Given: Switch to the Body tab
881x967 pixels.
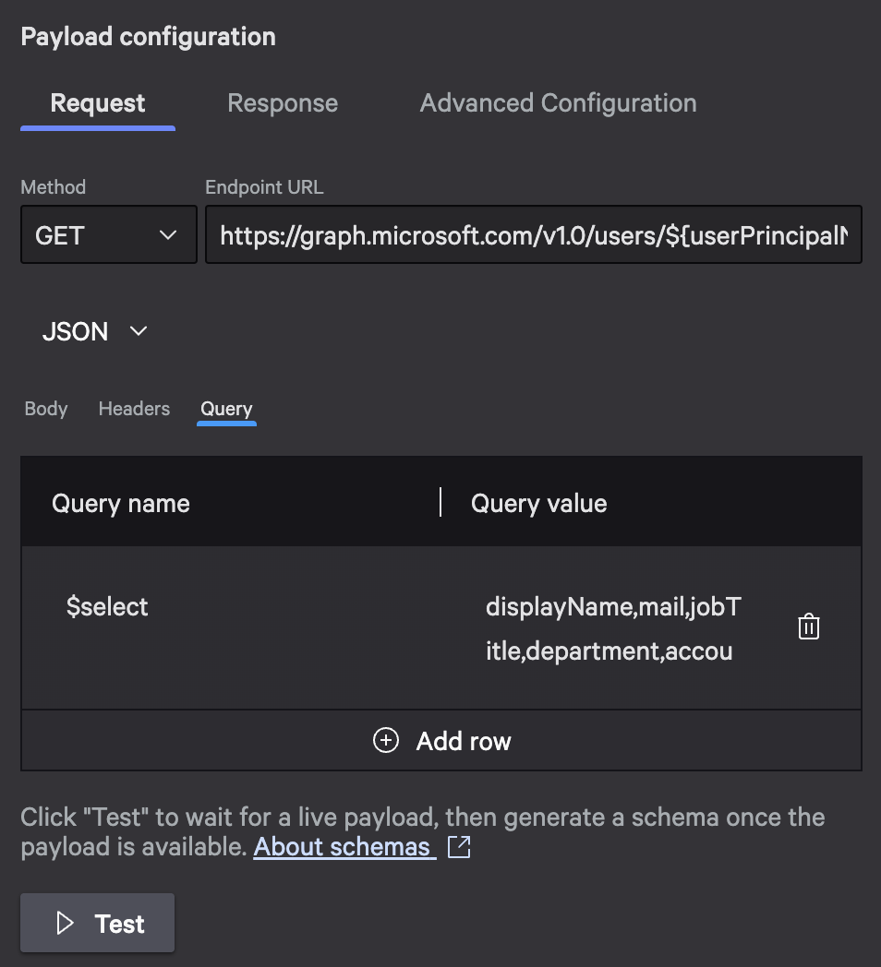Looking at the screenshot, I should (44, 408).
